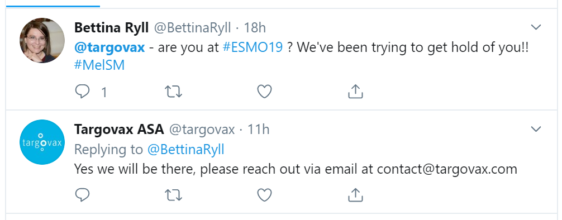Follow the #ESMO19 hashtag link
This screenshot has width=562, height=220.
pos(253,47)
